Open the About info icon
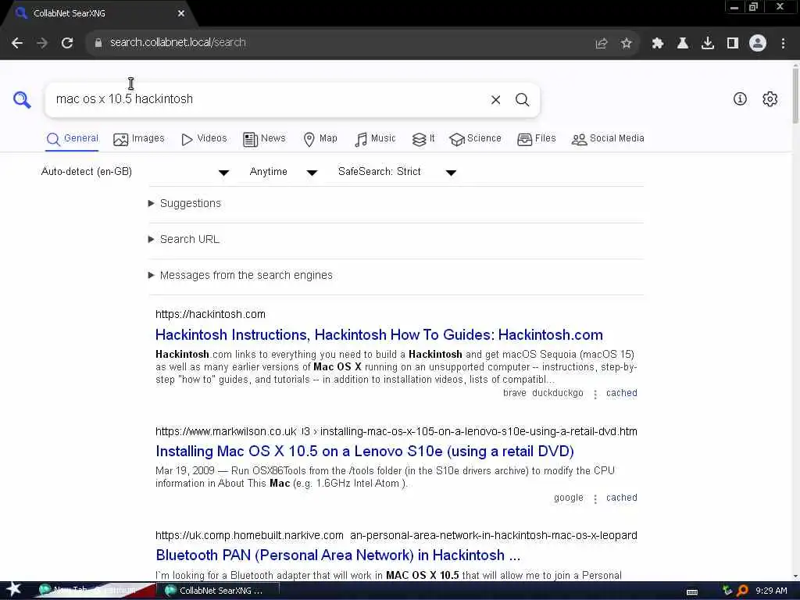The height and width of the screenshot is (600, 800). tap(740, 99)
